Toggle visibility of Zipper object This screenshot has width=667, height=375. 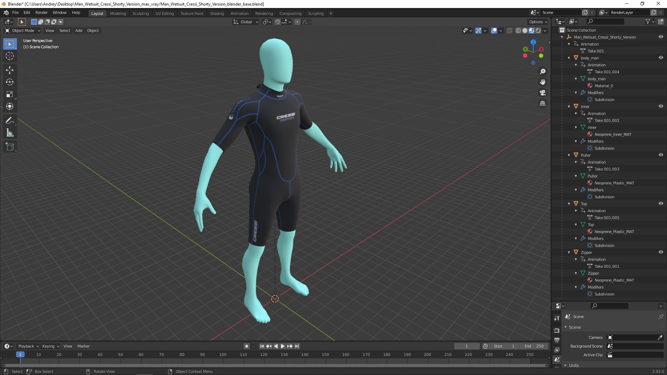pyautogui.click(x=661, y=252)
